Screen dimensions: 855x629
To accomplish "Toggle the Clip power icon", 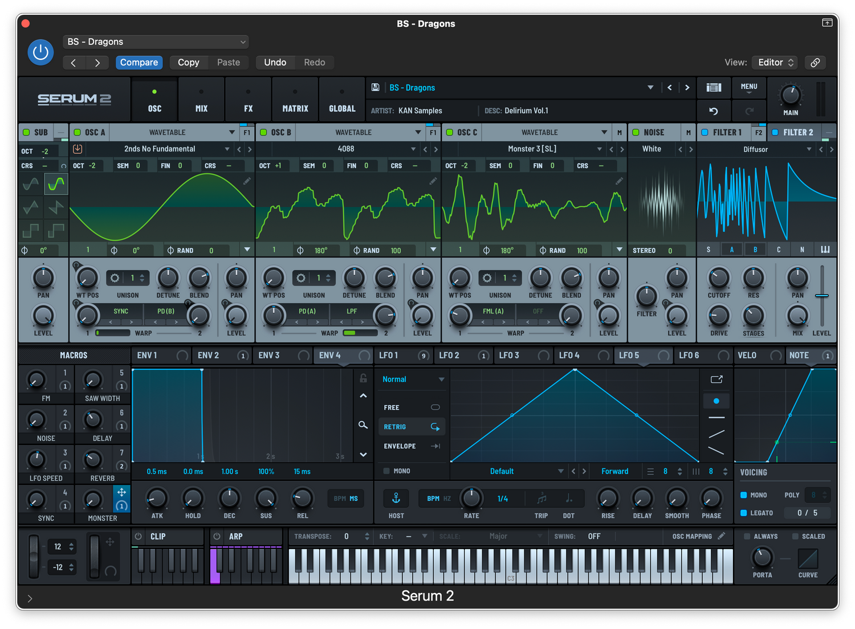I will (x=139, y=537).
